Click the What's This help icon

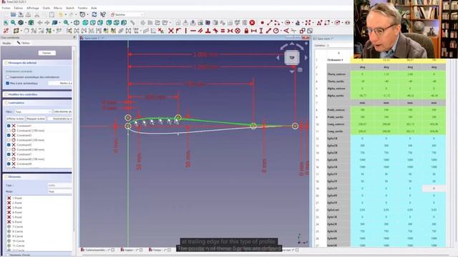coord(103,14)
